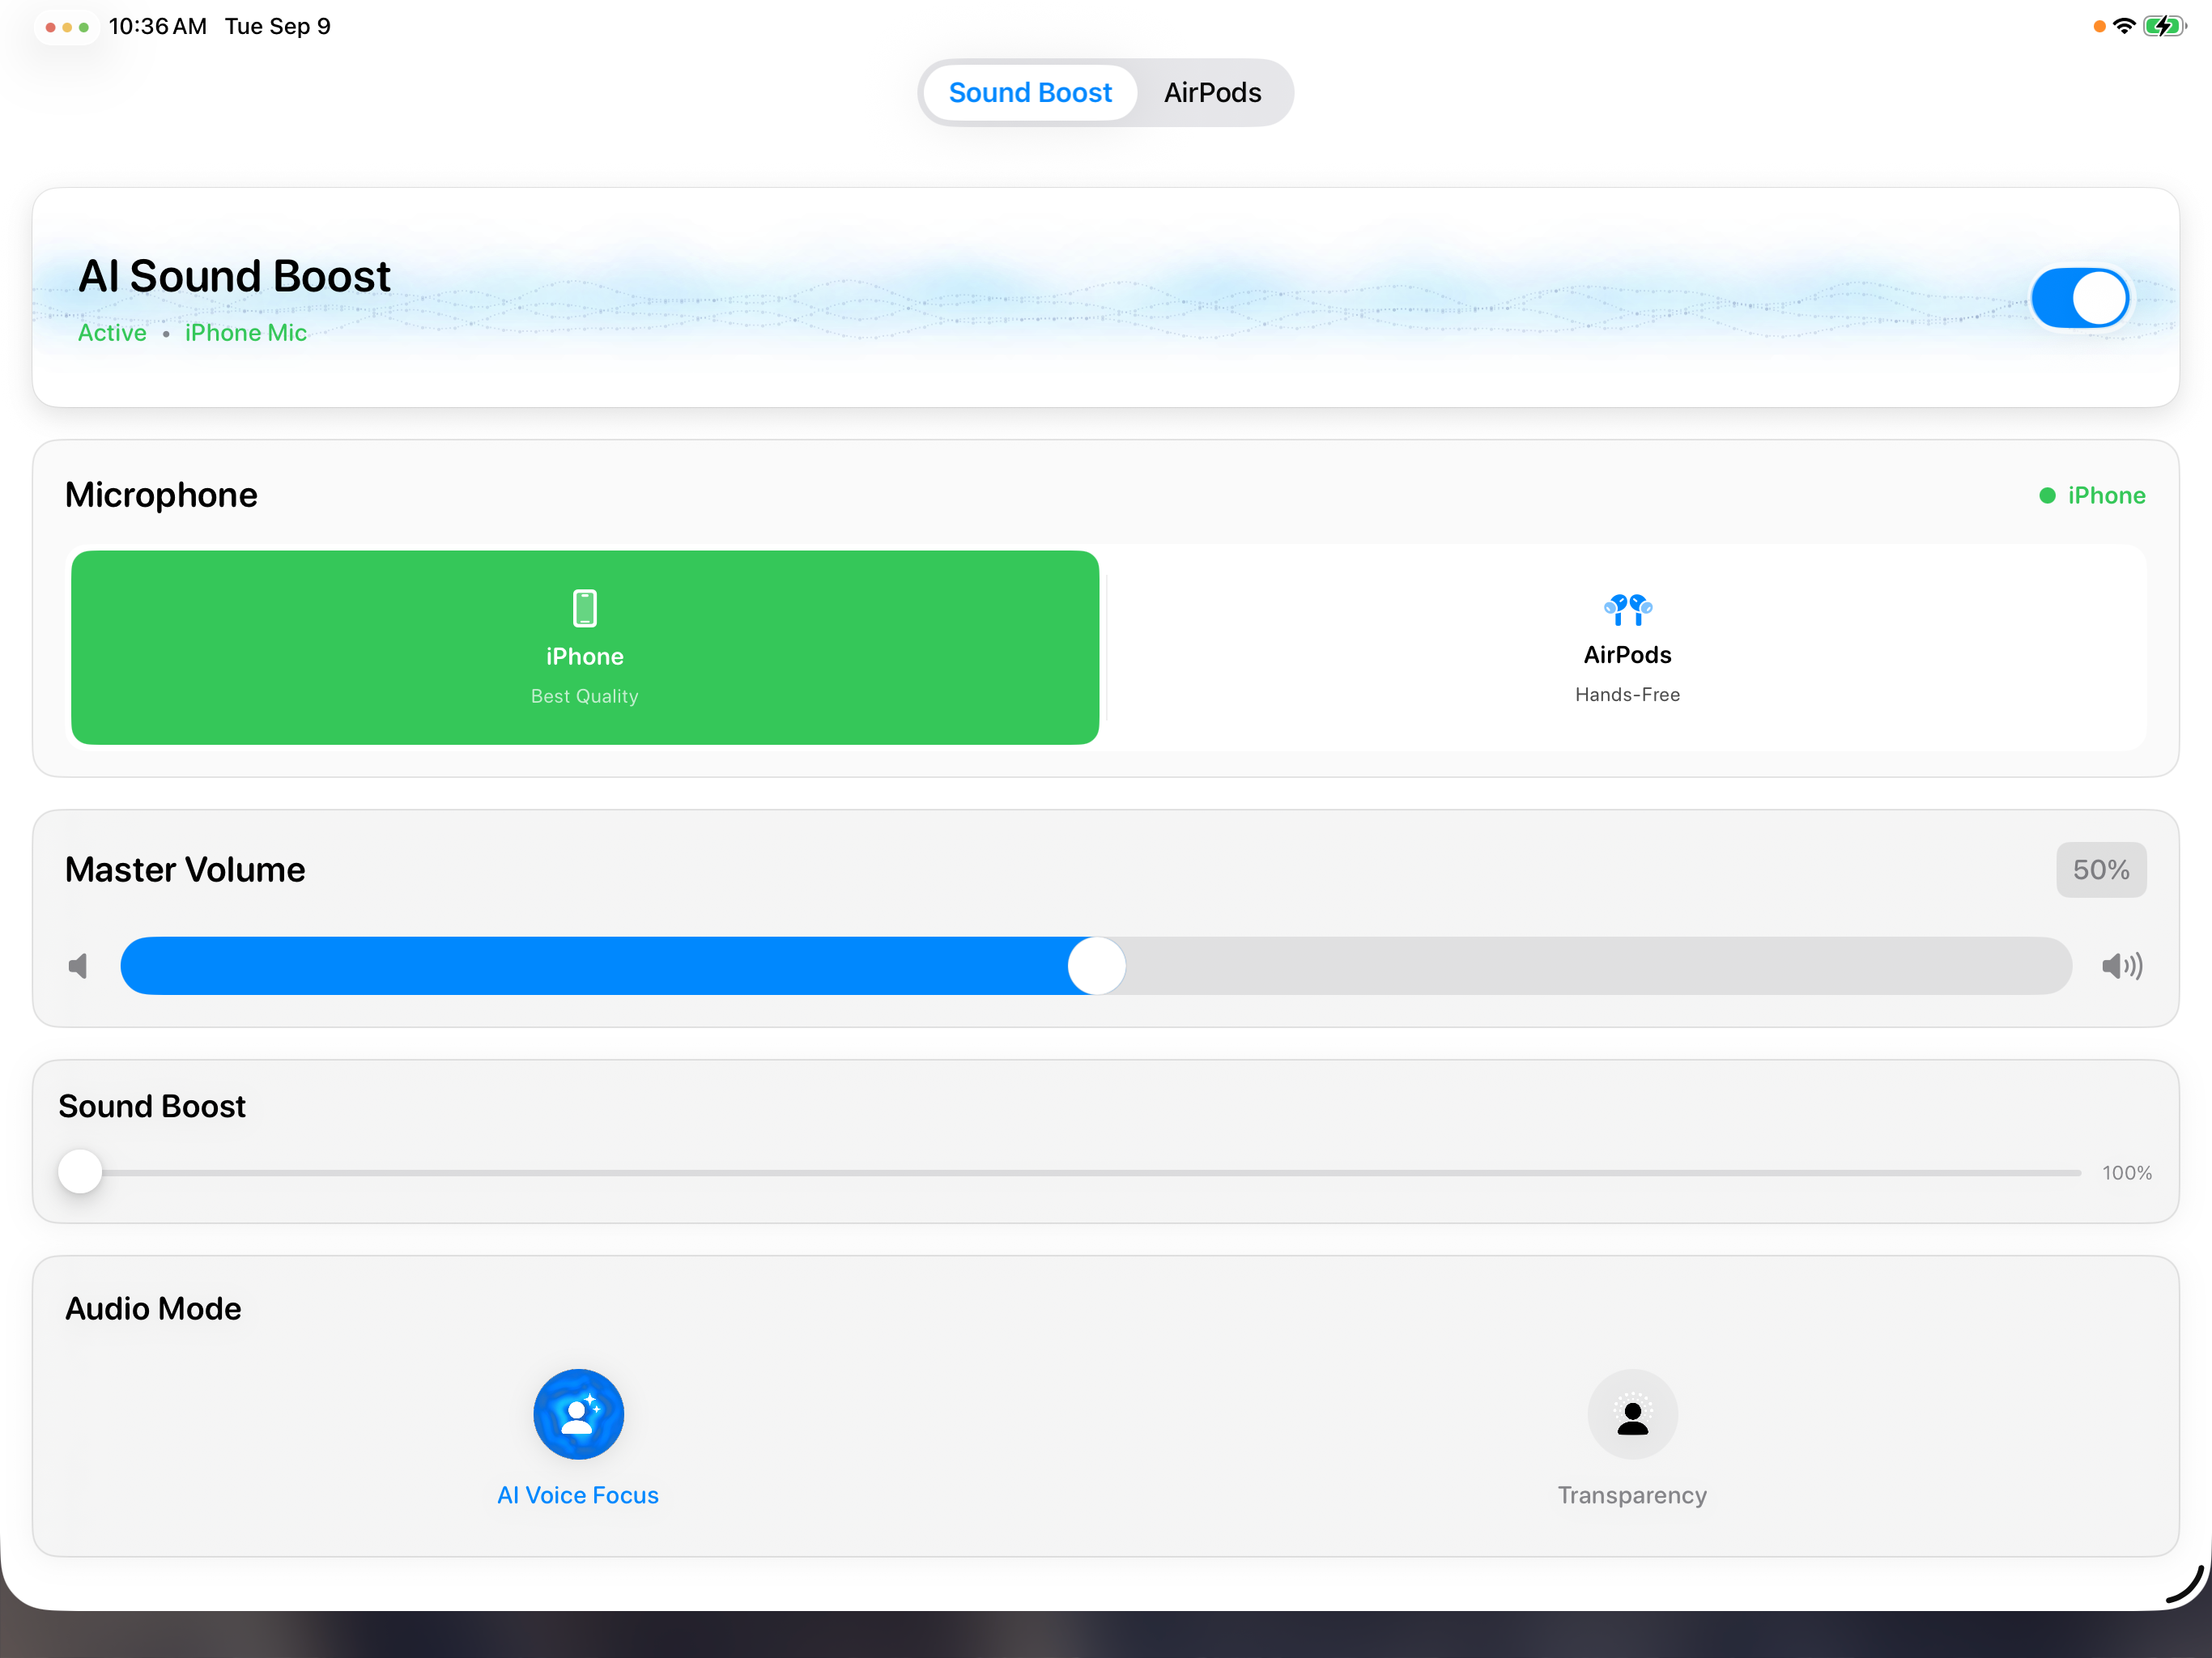Click the low volume speaker icon

tap(78, 966)
